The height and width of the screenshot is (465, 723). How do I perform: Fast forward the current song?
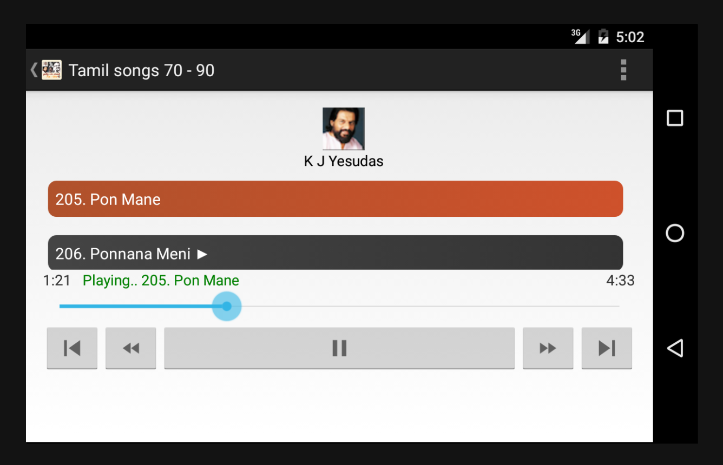tap(548, 348)
